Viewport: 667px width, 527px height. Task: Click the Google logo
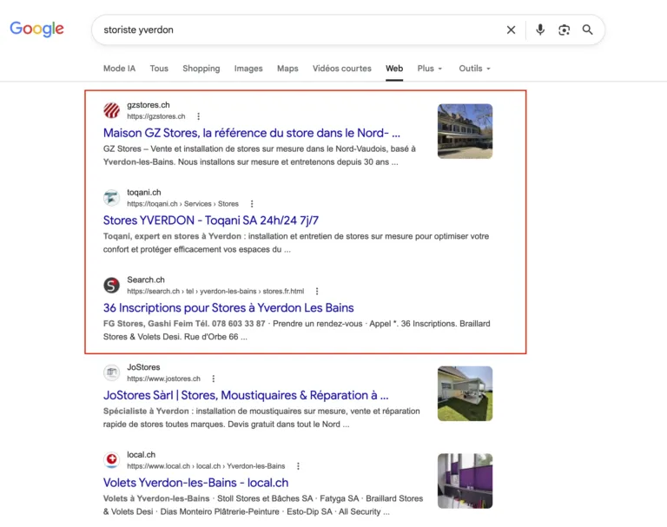point(36,29)
